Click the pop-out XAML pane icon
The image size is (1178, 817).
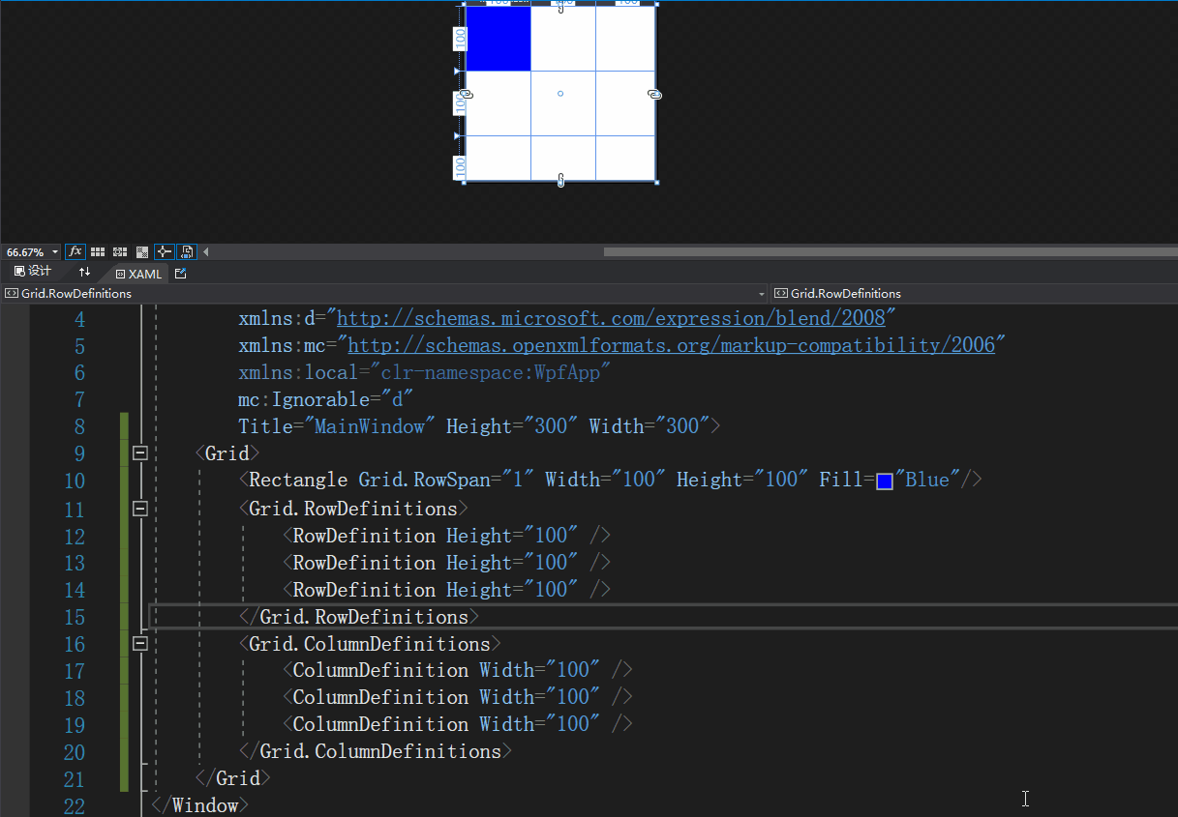[180, 274]
